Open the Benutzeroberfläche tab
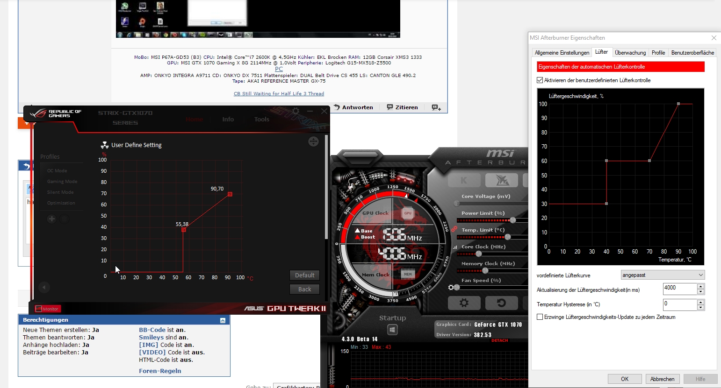721x388 pixels. tap(692, 53)
